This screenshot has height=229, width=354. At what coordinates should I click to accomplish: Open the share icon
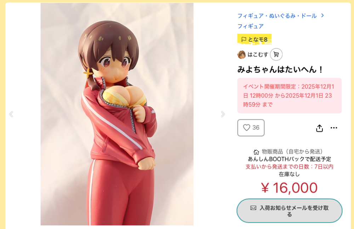pos(319,128)
